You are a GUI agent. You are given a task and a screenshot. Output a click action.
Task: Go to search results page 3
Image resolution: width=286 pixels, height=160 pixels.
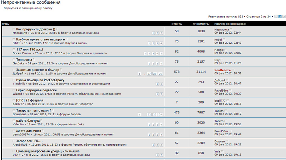click(284, 16)
